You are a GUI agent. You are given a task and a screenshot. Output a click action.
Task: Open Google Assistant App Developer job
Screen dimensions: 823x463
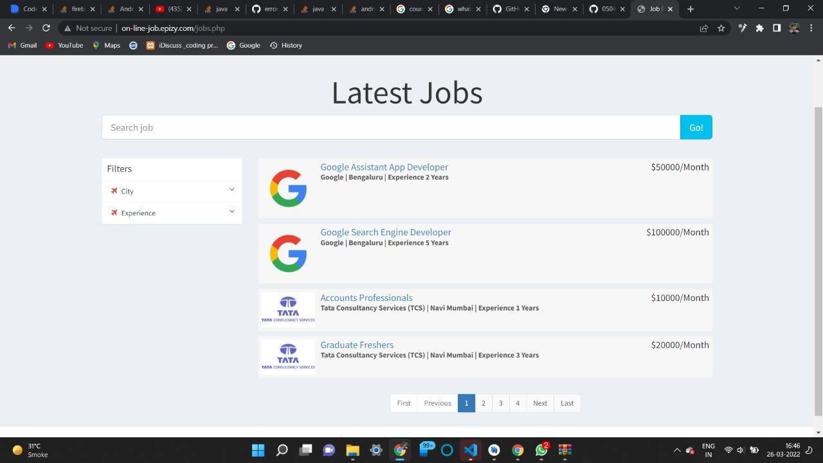click(x=384, y=167)
